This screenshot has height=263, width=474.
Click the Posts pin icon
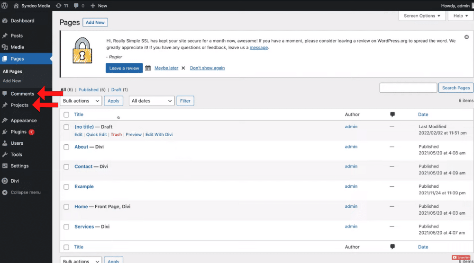tap(5, 35)
